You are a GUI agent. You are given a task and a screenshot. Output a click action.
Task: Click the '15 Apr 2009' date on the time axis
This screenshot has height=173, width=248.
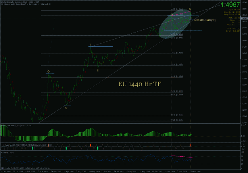(69, 171)
